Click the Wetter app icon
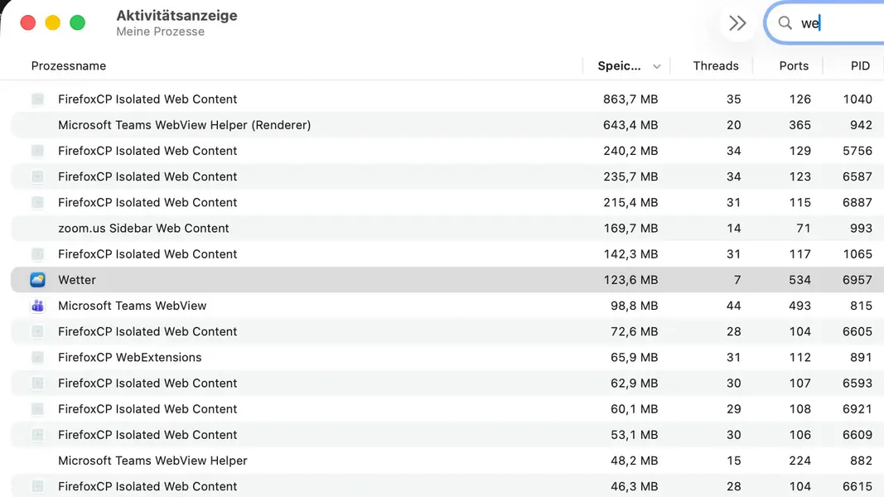 point(38,279)
